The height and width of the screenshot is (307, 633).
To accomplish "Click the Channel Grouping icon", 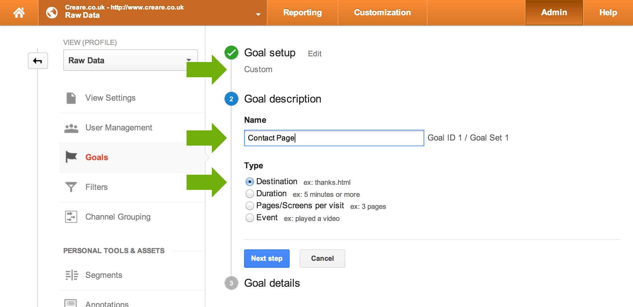I will tap(71, 217).
